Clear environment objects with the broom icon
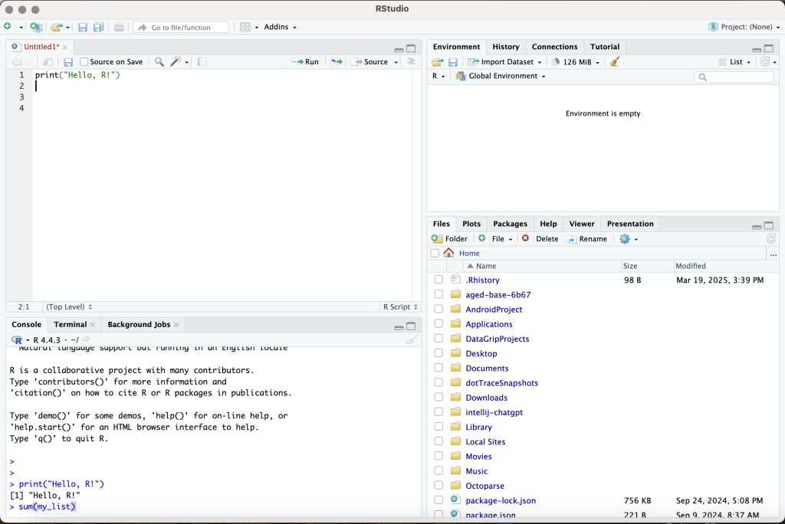This screenshot has width=785, height=524. click(x=615, y=62)
